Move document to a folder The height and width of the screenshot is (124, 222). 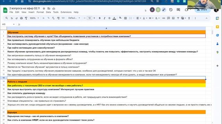pos(49,9)
